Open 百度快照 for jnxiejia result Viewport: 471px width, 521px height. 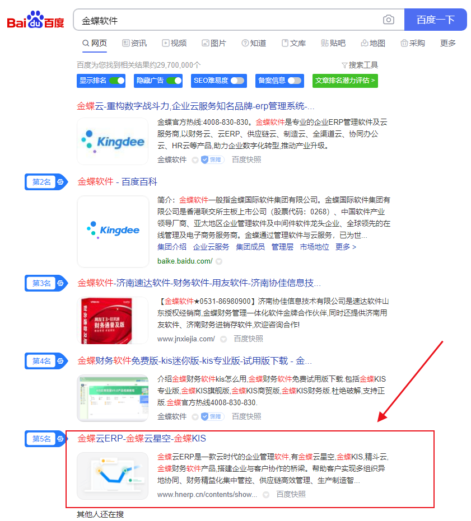click(x=249, y=339)
